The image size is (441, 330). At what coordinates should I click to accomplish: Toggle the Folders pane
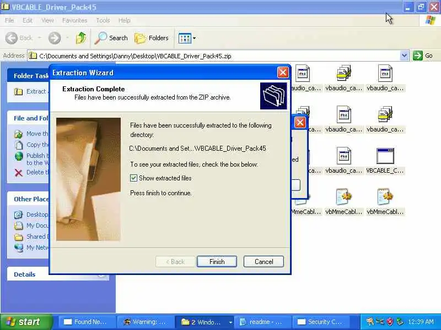point(152,38)
